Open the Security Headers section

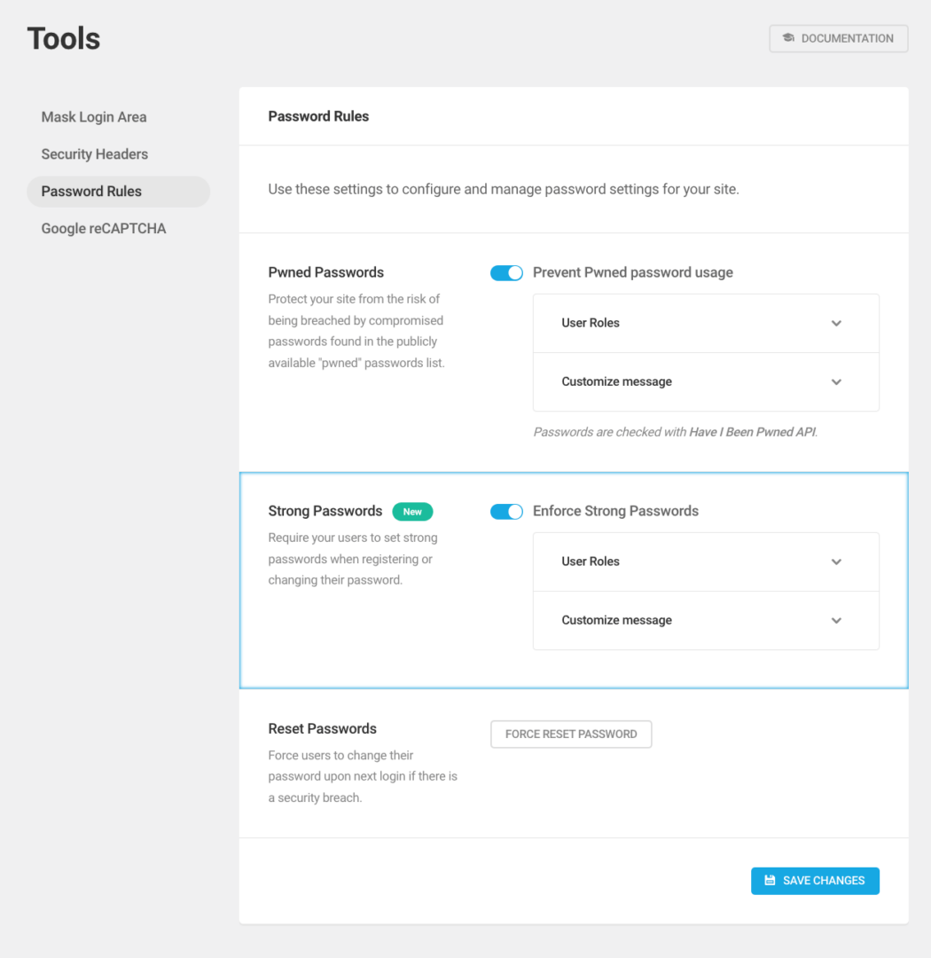(x=94, y=153)
